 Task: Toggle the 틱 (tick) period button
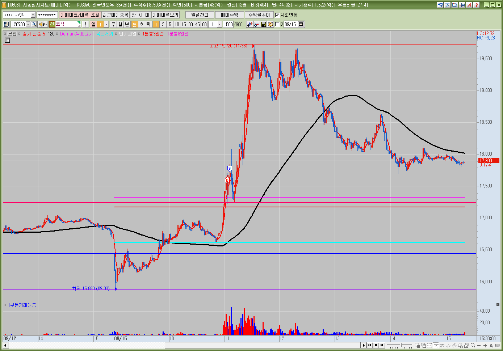148,24
